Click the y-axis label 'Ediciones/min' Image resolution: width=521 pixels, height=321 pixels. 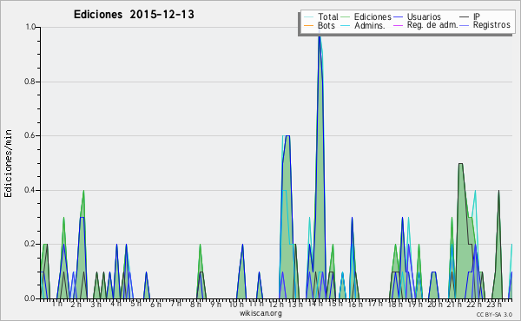point(8,163)
